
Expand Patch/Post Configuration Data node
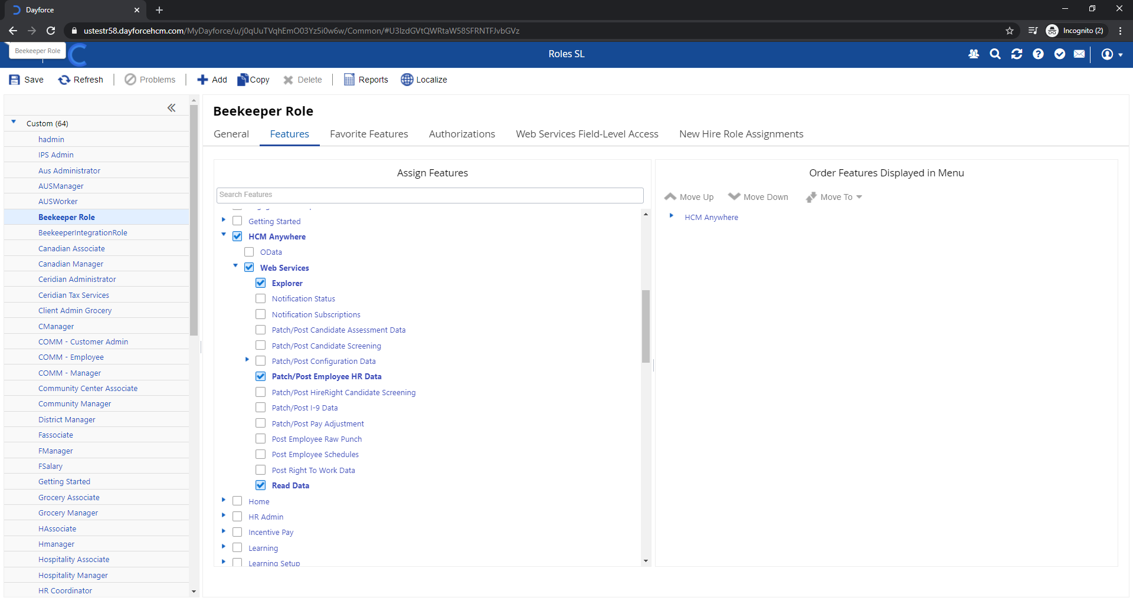click(247, 360)
